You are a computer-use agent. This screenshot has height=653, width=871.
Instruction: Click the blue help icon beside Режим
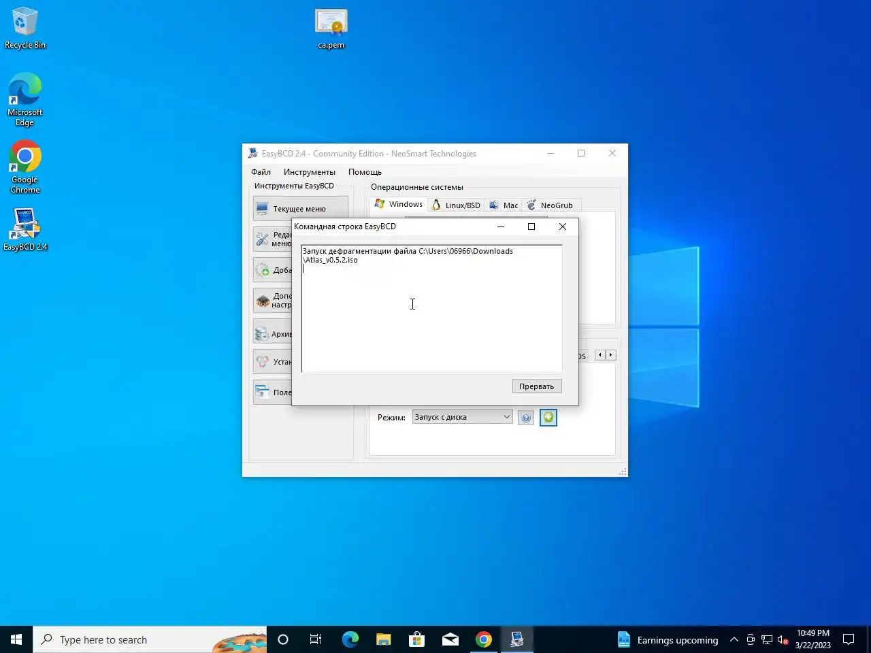click(x=525, y=418)
